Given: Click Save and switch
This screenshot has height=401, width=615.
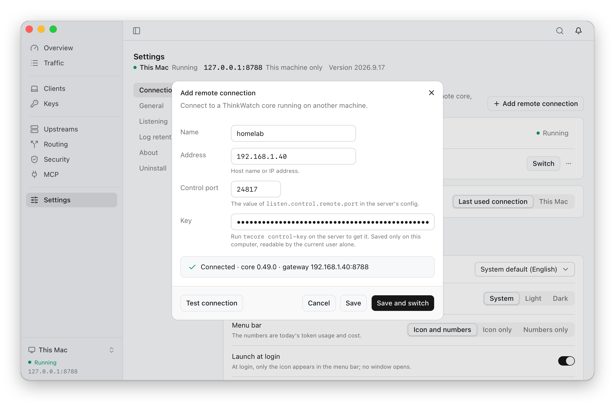Looking at the screenshot, I should (x=403, y=303).
